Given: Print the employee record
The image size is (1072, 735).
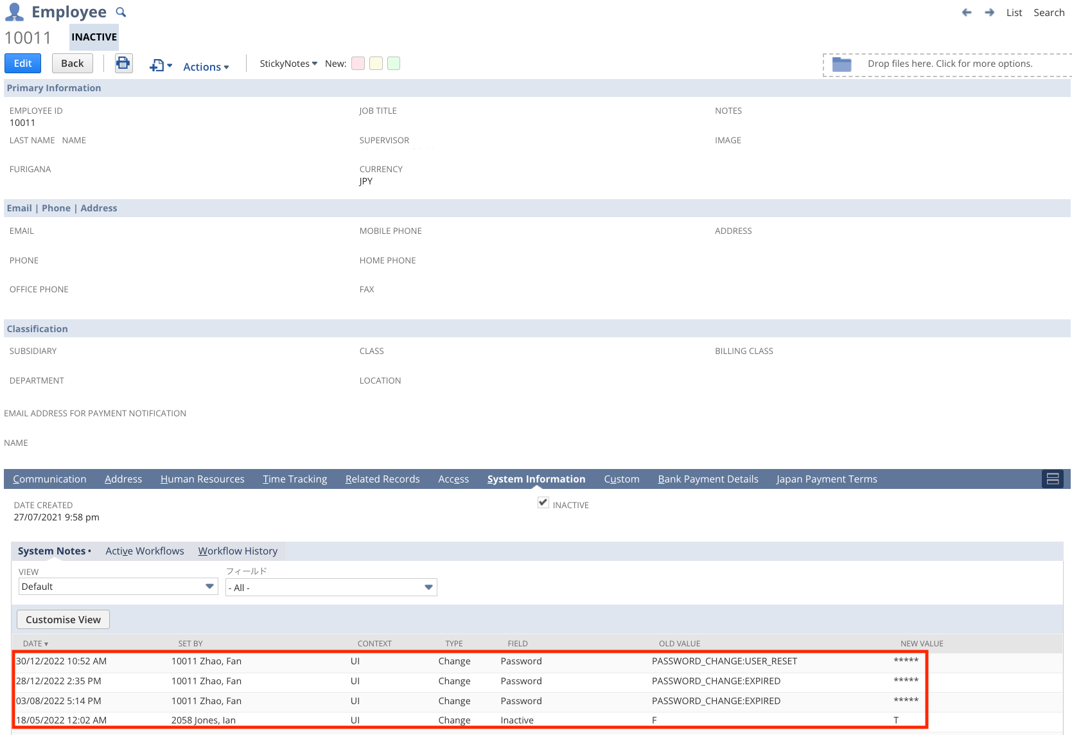Looking at the screenshot, I should click(x=123, y=63).
